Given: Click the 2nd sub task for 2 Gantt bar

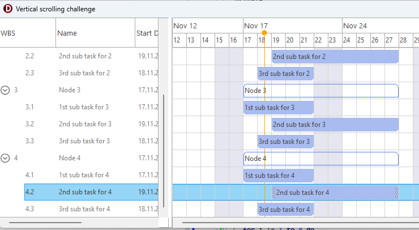Looking at the screenshot, I should tap(335, 56).
